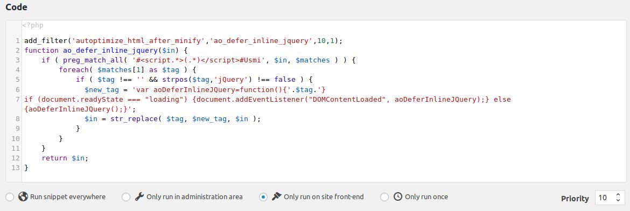Click the 'foreach( $matches[1] as $tag )' line

127,70
